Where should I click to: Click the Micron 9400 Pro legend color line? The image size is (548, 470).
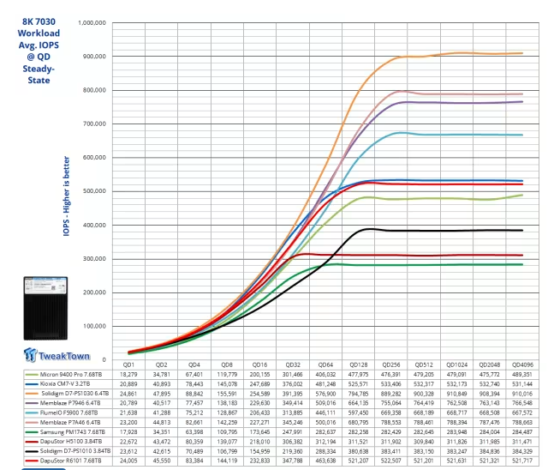33,375
